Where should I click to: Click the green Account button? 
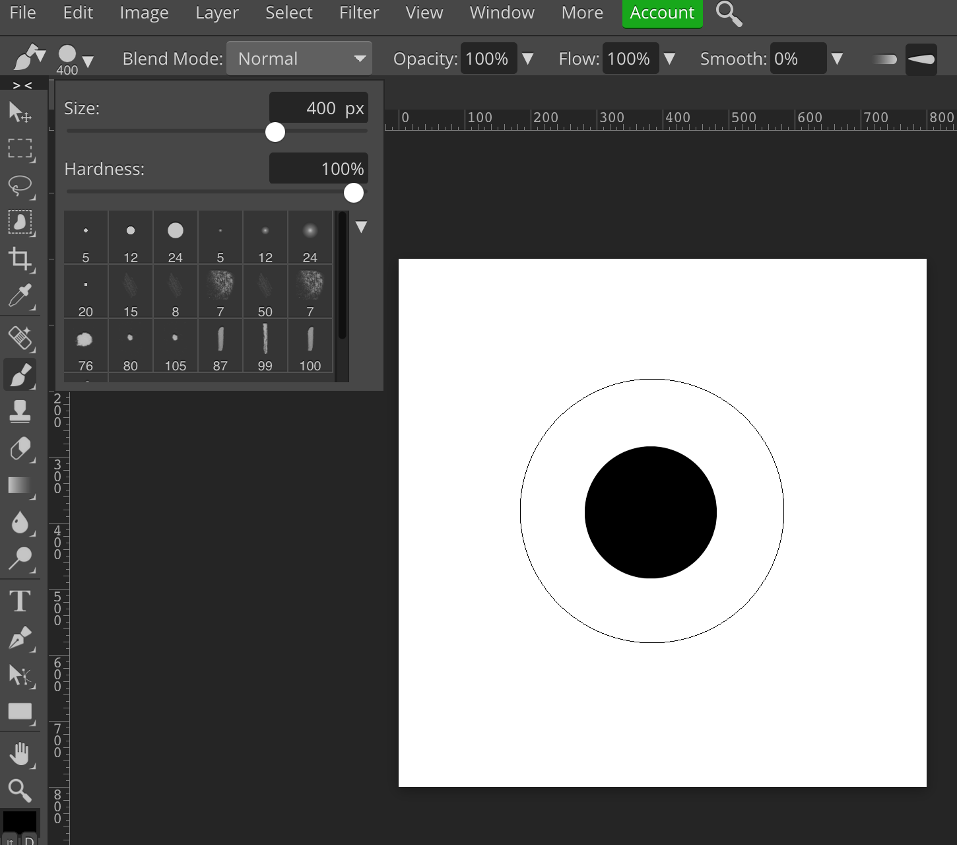pos(662,13)
